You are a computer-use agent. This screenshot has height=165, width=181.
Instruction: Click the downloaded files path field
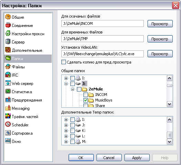click(102, 23)
